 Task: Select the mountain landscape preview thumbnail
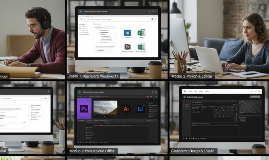click(x=105, y=108)
